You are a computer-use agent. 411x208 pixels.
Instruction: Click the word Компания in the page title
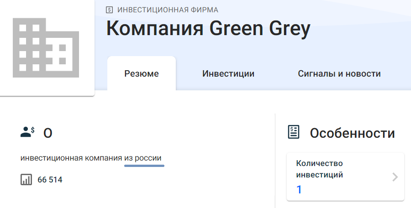(x=155, y=29)
